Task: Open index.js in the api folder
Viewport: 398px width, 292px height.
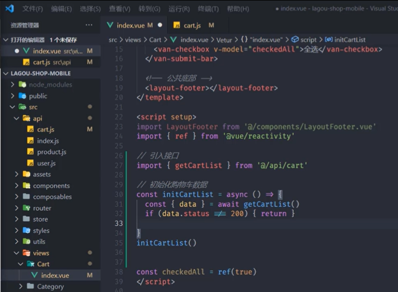Action: [50, 140]
